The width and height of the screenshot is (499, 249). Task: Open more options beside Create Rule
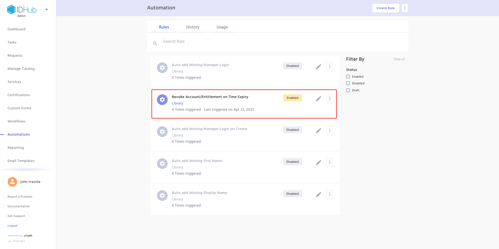(x=405, y=8)
